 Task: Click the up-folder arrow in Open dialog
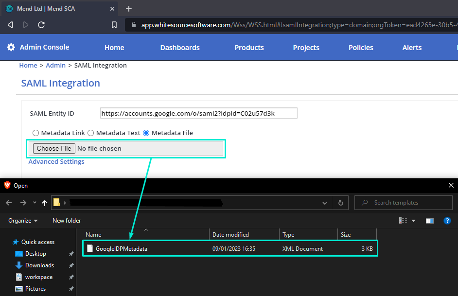click(45, 203)
